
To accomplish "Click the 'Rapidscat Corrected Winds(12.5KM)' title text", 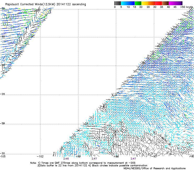I will pyautogui.click(x=30, y=4).
